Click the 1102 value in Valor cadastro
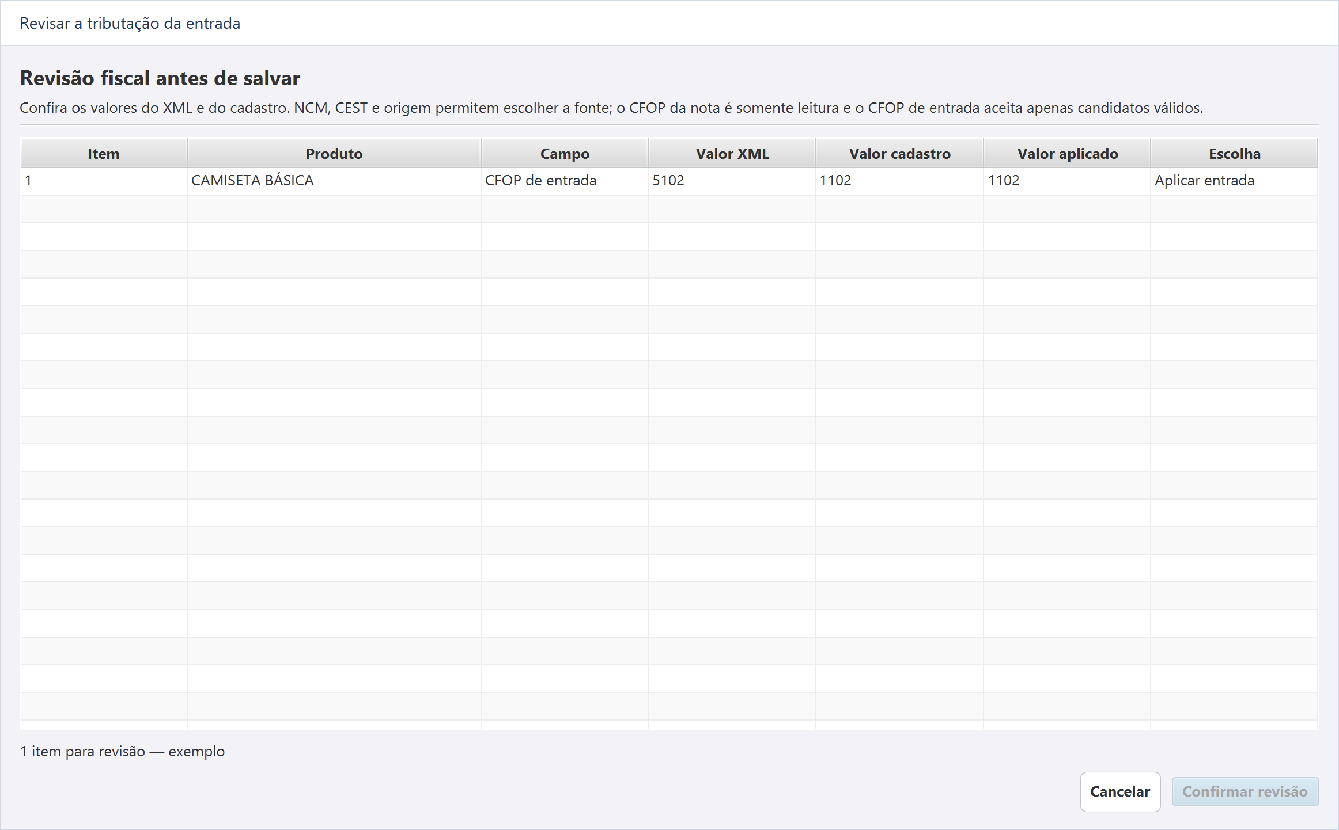The width and height of the screenshot is (1339, 830). [899, 181]
